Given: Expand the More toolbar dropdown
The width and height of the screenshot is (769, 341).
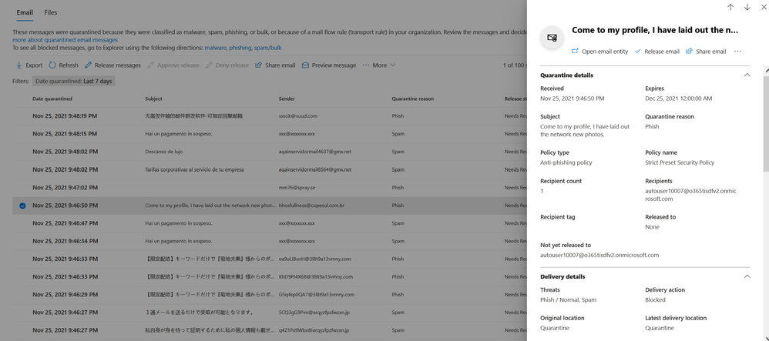Looking at the screenshot, I should coord(379,65).
